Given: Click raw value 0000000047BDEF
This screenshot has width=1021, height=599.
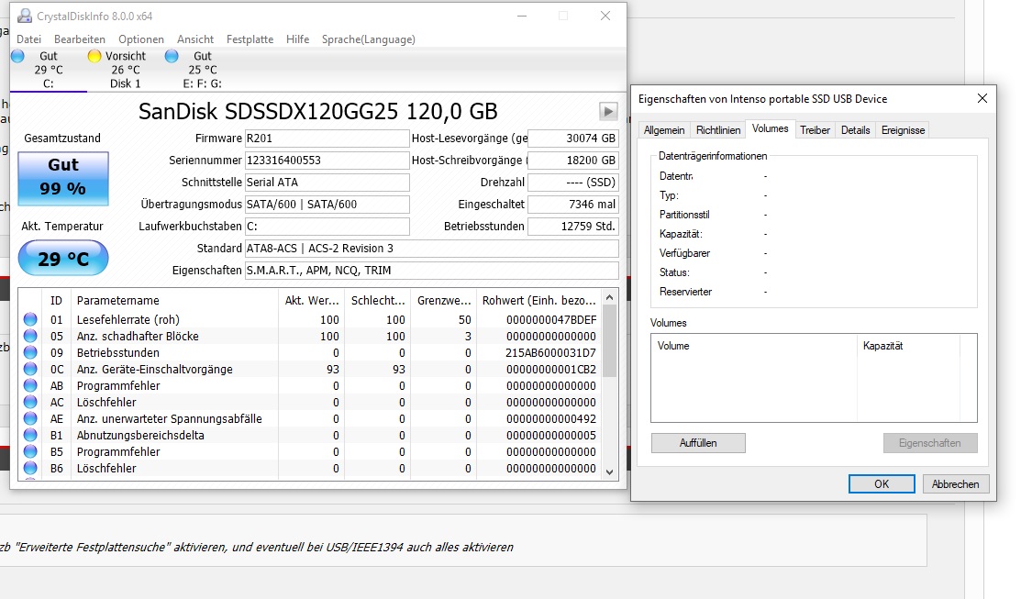Looking at the screenshot, I should (x=551, y=320).
